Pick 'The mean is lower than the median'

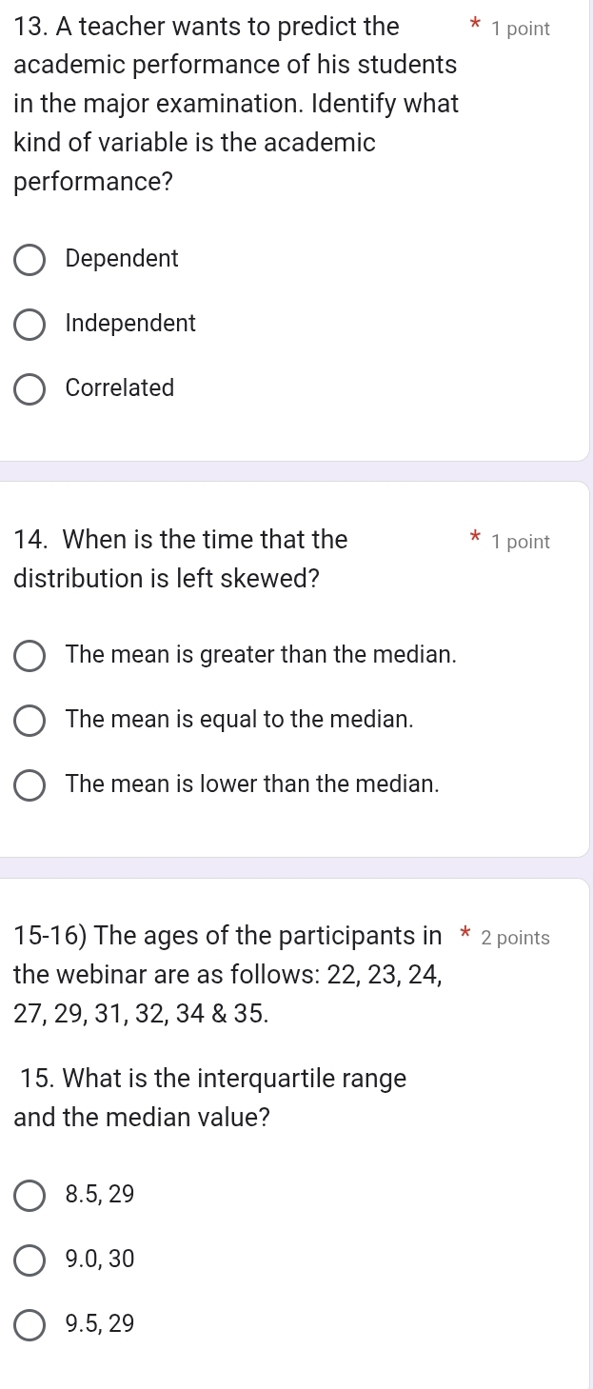pos(30,784)
